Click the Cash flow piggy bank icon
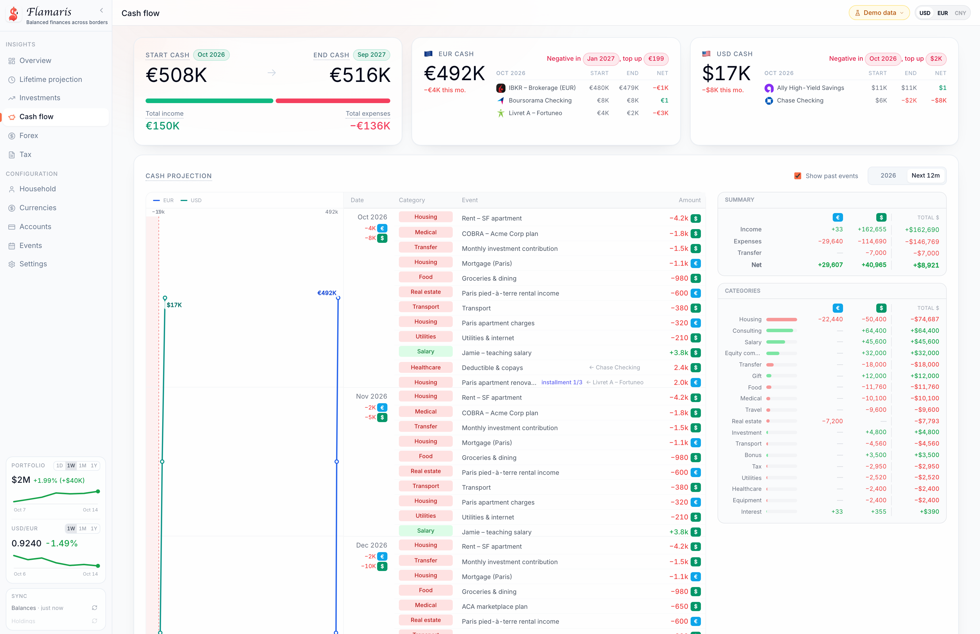This screenshot has height=634, width=980. point(11,117)
